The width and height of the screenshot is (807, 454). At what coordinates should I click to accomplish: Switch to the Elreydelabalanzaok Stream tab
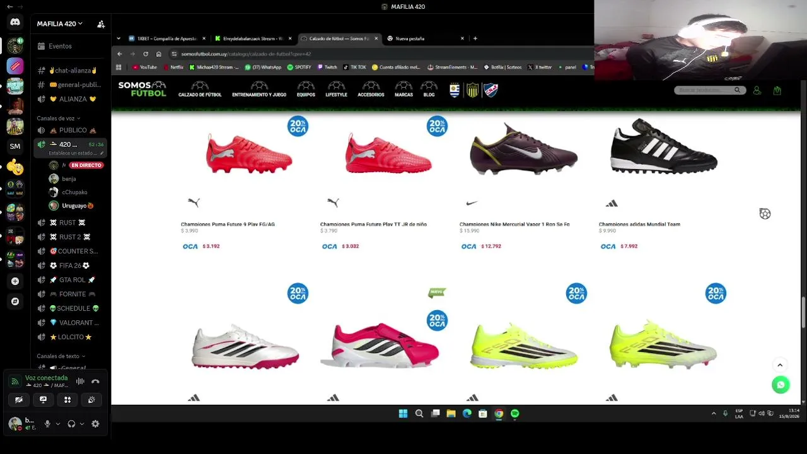(253, 38)
